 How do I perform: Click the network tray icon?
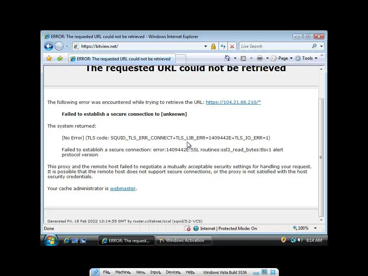293,240
